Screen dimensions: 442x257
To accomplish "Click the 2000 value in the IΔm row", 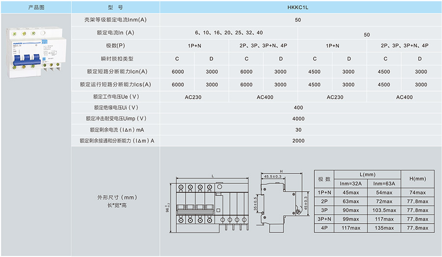I will 298,141.
